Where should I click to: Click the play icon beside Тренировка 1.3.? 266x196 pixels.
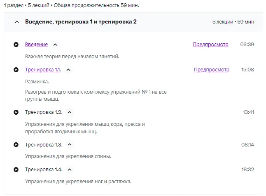pos(16,144)
